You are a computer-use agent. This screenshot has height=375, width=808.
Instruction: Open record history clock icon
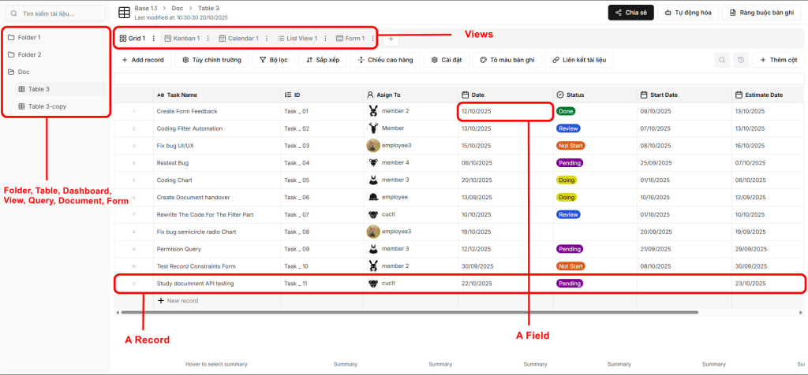click(741, 60)
